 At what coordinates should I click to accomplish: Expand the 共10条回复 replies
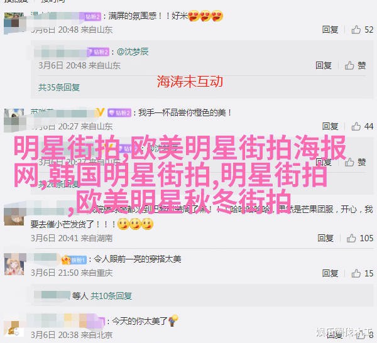pos(111,296)
